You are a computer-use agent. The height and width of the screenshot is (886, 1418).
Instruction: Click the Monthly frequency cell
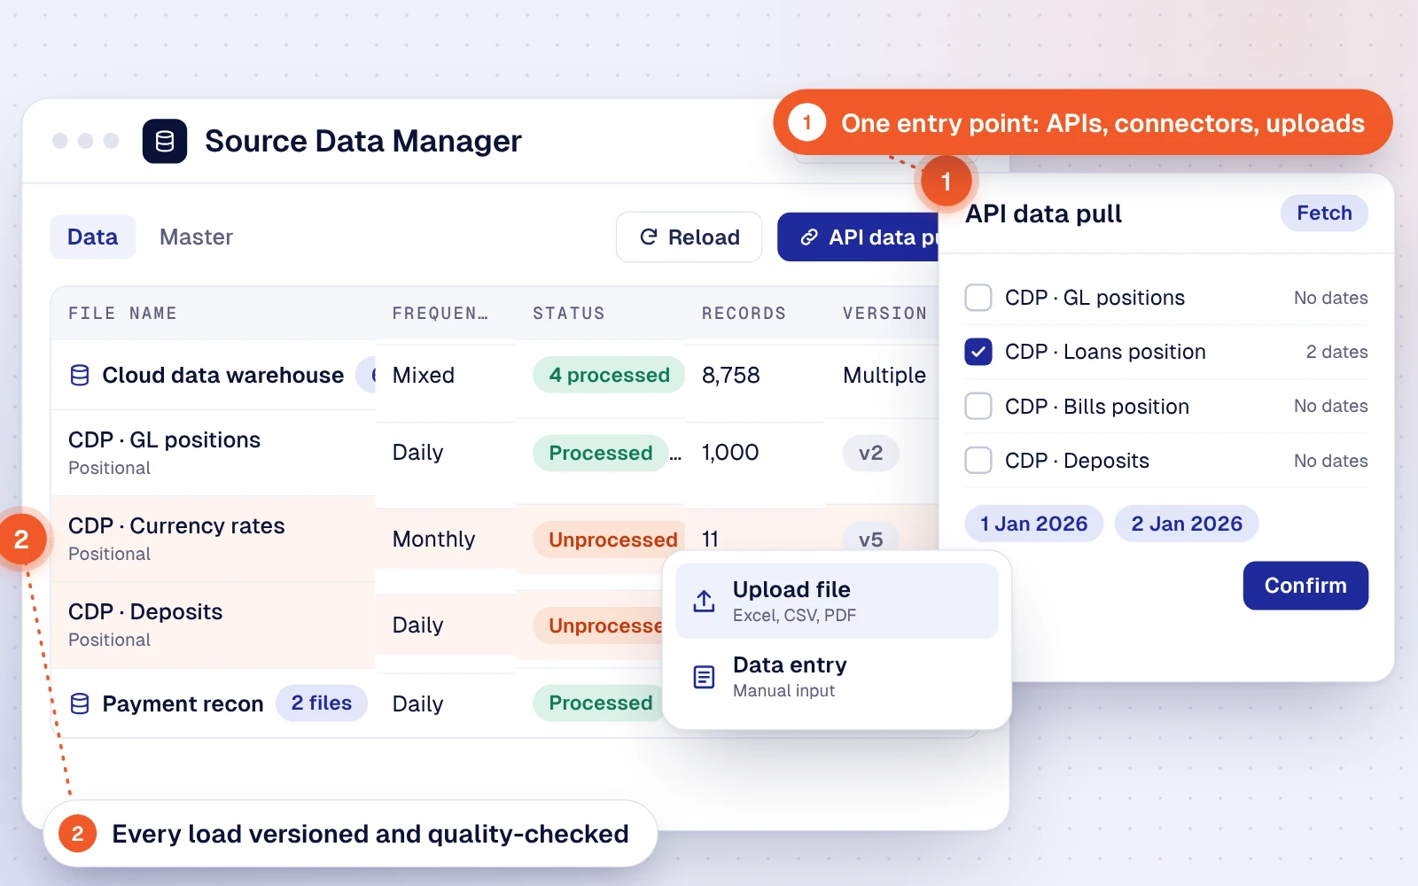[x=434, y=540]
